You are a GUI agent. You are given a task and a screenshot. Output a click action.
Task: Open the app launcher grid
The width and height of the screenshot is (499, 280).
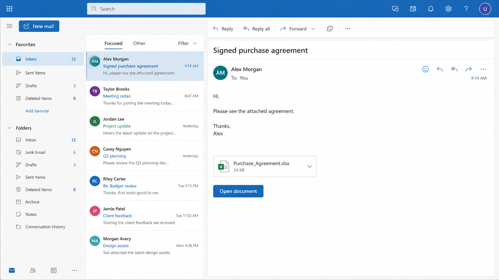(x=9, y=9)
